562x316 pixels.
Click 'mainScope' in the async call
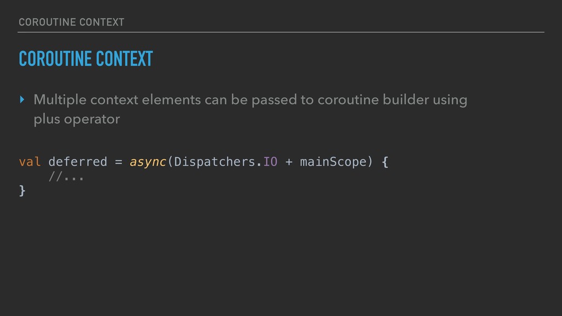point(333,162)
